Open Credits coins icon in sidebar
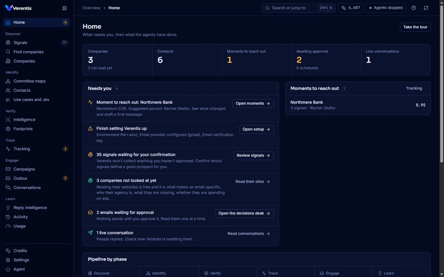Viewport: 444px width, 277px height. coord(8,251)
